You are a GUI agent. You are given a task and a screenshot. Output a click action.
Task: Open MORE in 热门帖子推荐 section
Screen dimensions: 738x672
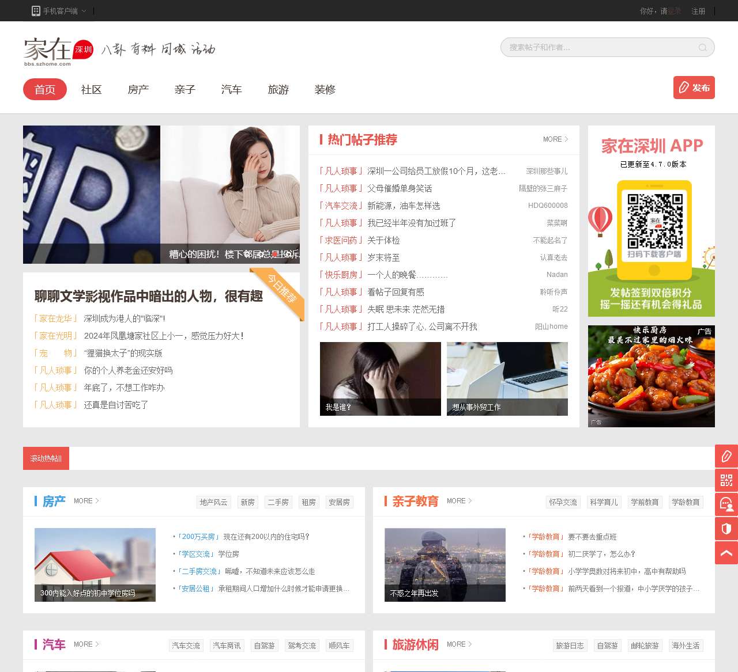click(555, 139)
